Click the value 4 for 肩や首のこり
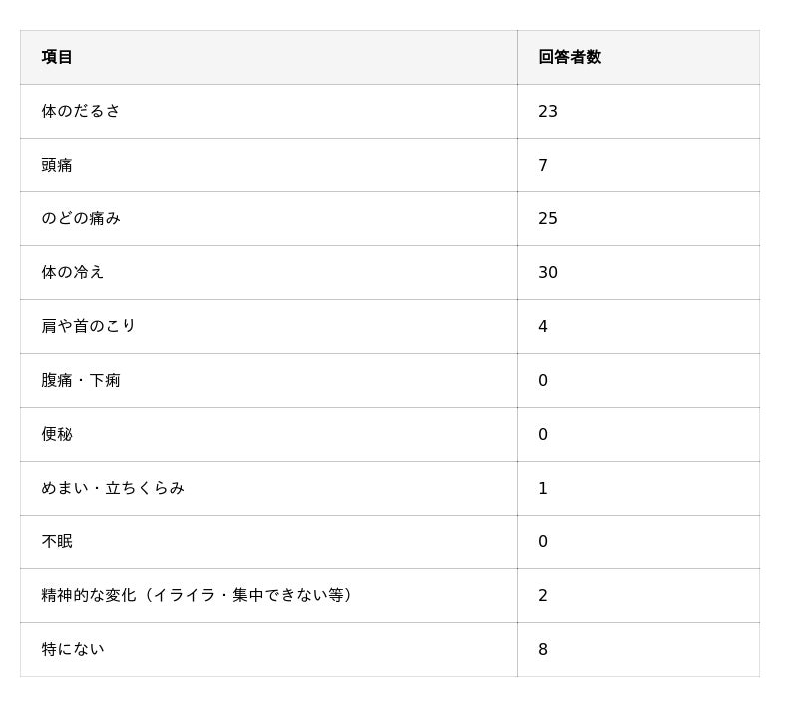The image size is (798, 707). pyautogui.click(x=543, y=326)
